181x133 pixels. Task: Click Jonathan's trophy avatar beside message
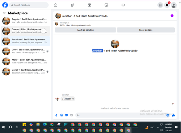[x=57, y=99]
